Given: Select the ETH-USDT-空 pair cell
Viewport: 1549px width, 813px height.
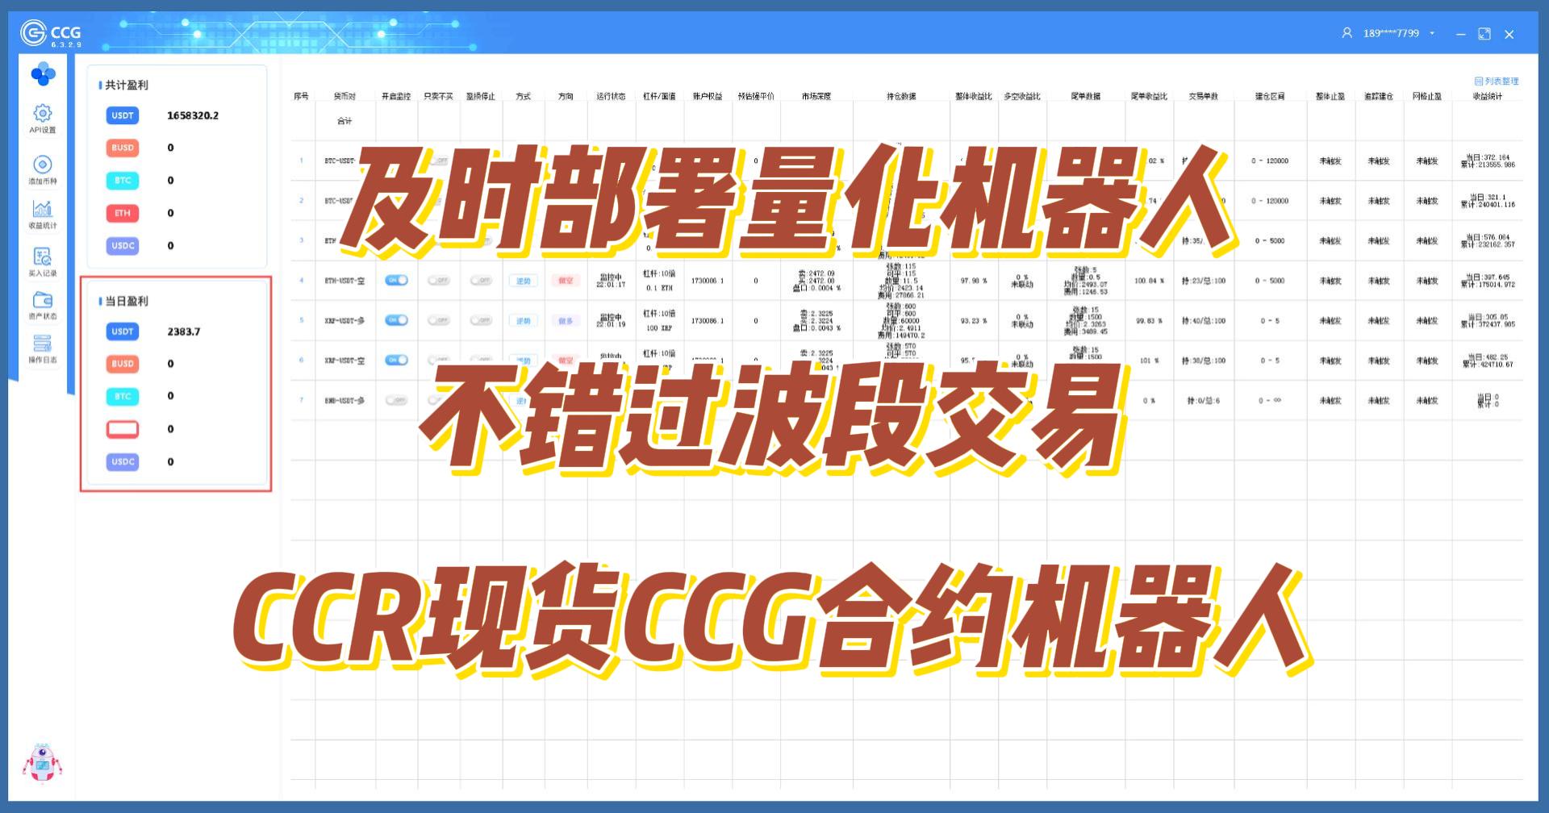Looking at the screenshot, I should (344, 281).
